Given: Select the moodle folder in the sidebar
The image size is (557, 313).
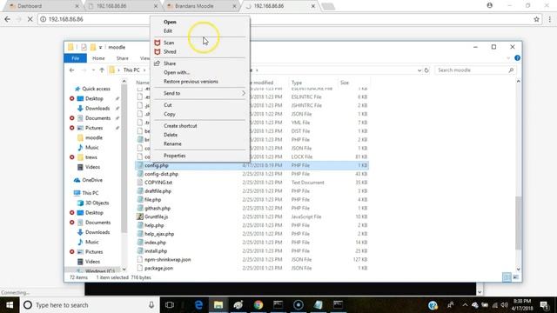Looking at the screenshot, I should [x=94, y=137].
